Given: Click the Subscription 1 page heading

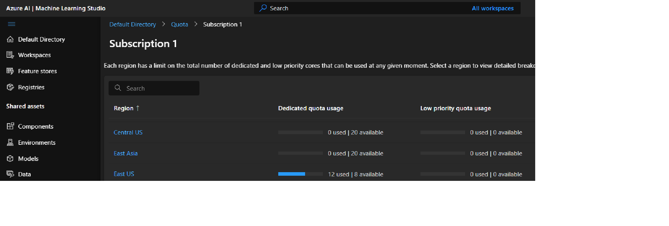Looking at the screenshot, I should tap(143, 44).
